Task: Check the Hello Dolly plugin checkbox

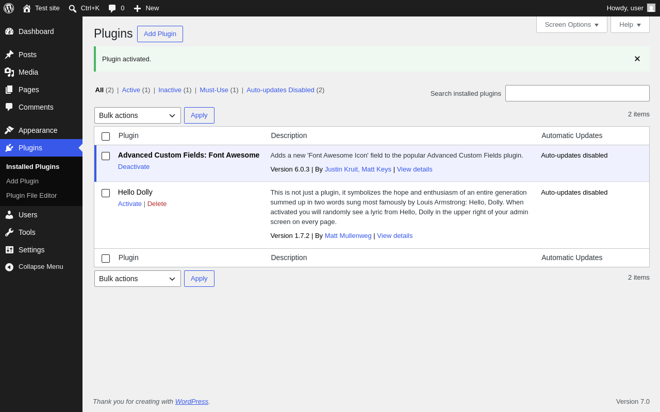Action: tap(106, 193)
